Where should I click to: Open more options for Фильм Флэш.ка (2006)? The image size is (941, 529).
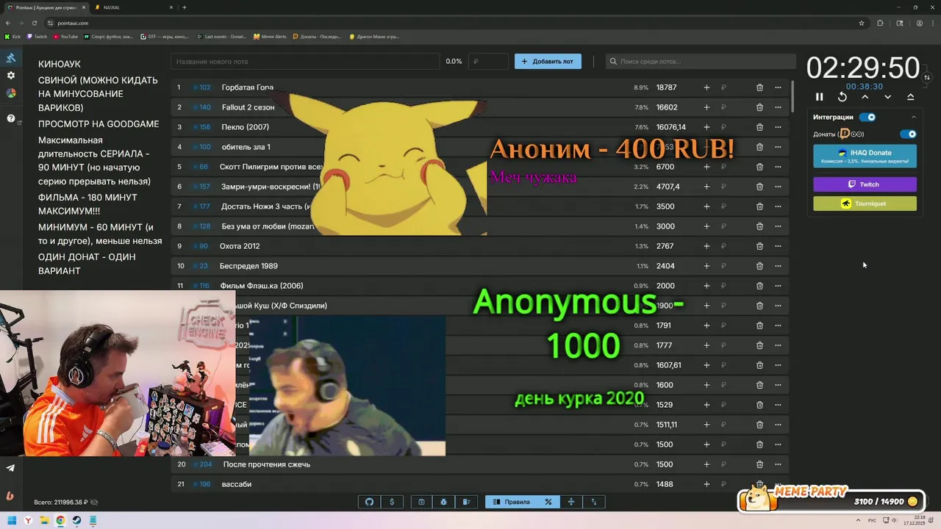778,286
